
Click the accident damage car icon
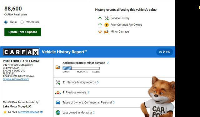58,67
